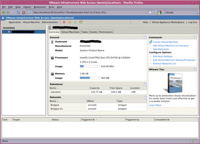This screenshot has width=200, height=144.
Task: Click Firefox reload page icon
Action: 18,12
